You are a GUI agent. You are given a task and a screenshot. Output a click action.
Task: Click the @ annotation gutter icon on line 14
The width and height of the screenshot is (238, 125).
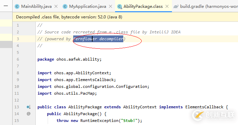[29, 114]
